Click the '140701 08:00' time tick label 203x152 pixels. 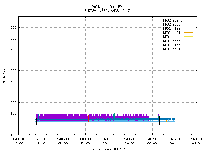pos(197,141)
